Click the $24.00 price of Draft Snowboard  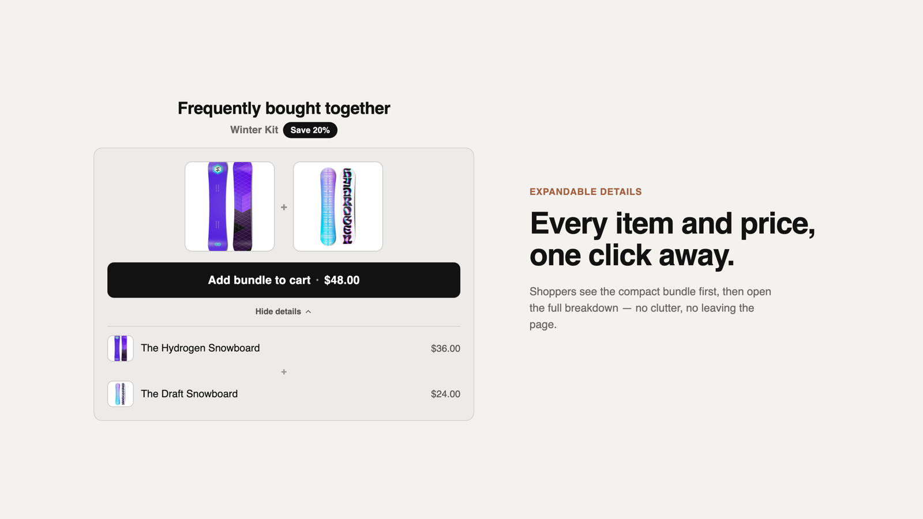445,394
